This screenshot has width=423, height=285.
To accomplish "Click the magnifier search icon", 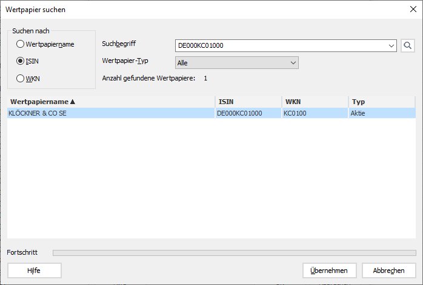I will tap(407, 45).
